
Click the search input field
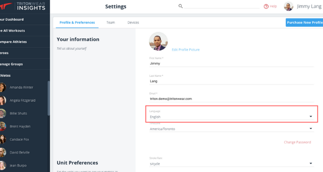[x=222, y=6]
